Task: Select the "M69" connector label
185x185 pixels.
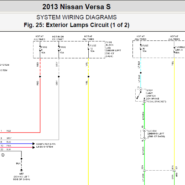Action: tap(177, 175)
